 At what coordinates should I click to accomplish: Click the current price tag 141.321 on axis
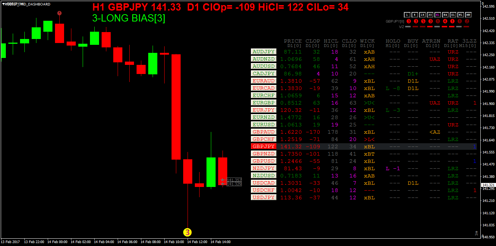[x=488, y=185]
